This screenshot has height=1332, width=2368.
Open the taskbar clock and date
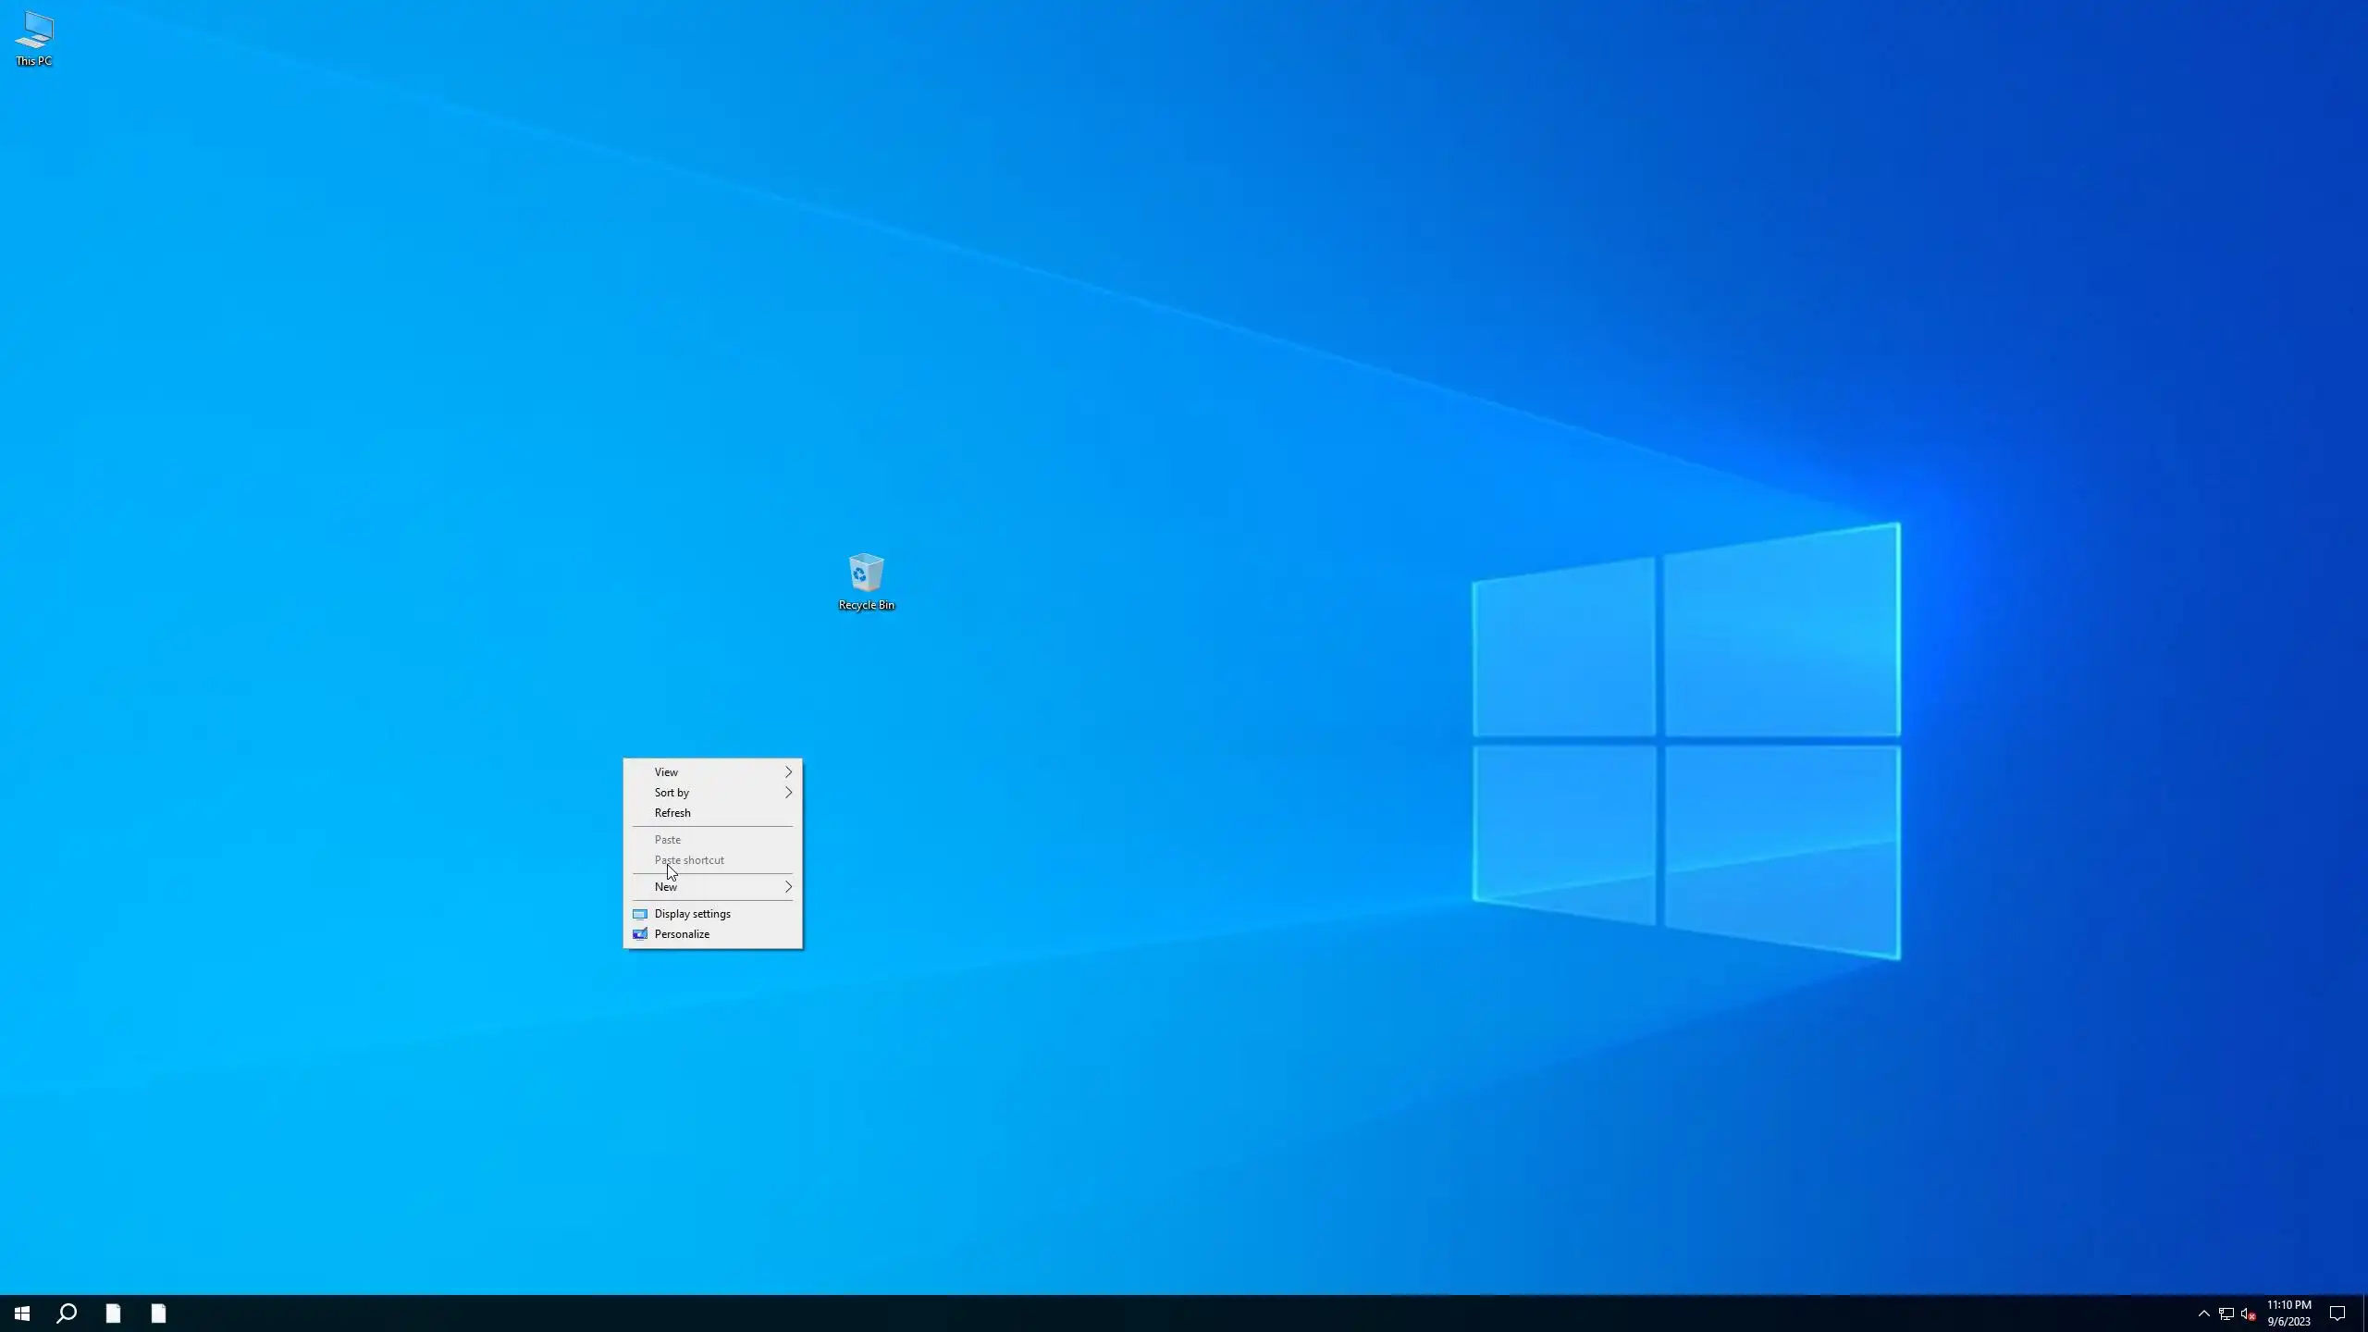2288,1313
